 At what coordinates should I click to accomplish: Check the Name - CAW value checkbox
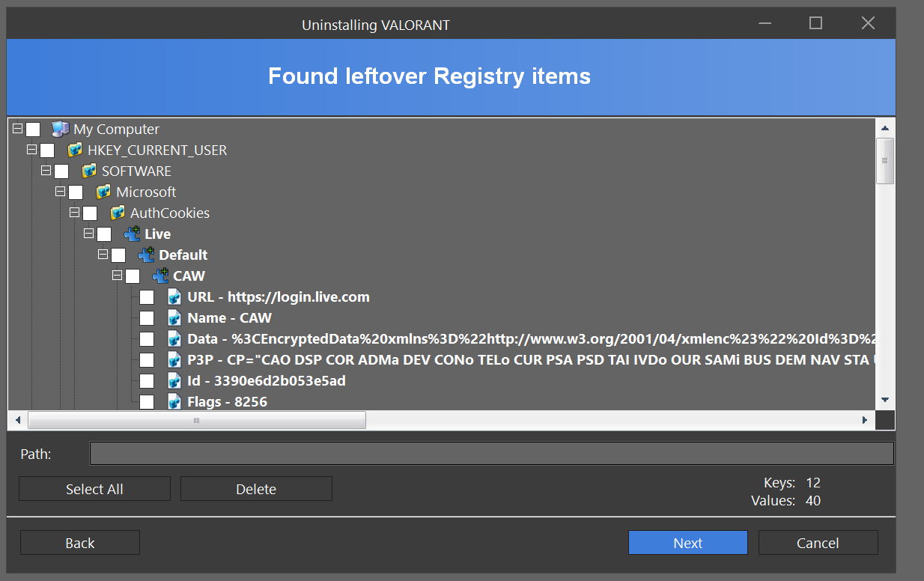click(147, 318)
